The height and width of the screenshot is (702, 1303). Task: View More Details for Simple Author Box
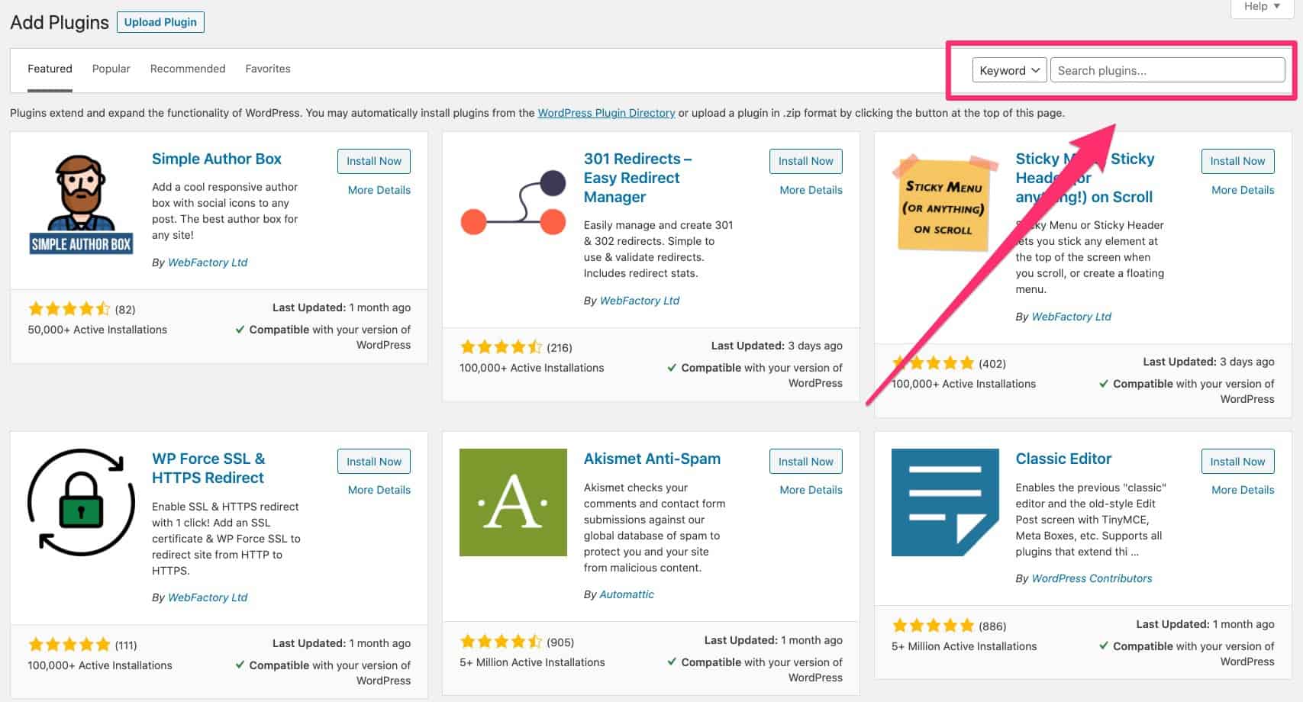(x=379, y=190)
